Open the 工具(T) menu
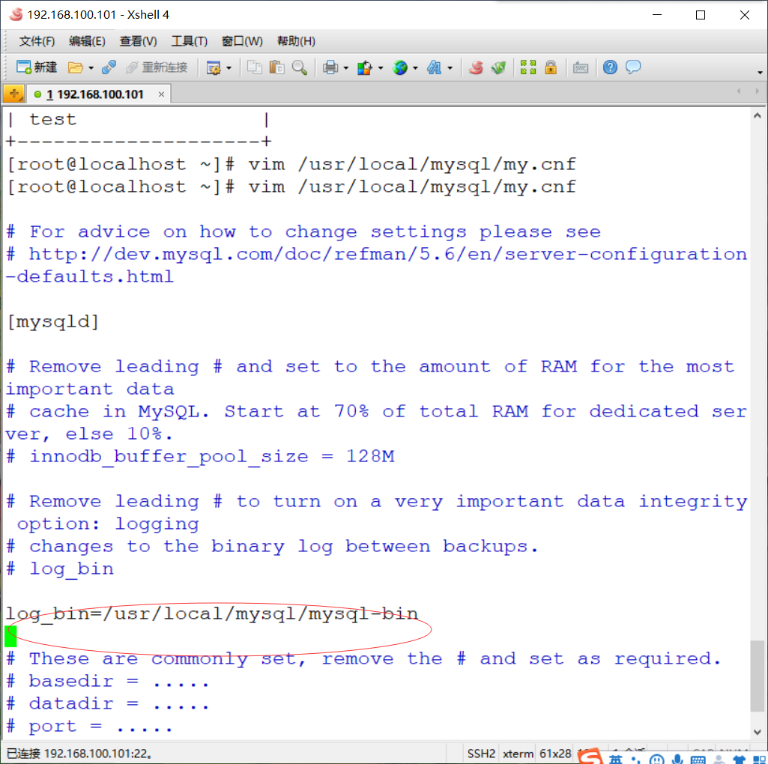The width and height of the screenshot is (768, 764). (x=189, y=41)
